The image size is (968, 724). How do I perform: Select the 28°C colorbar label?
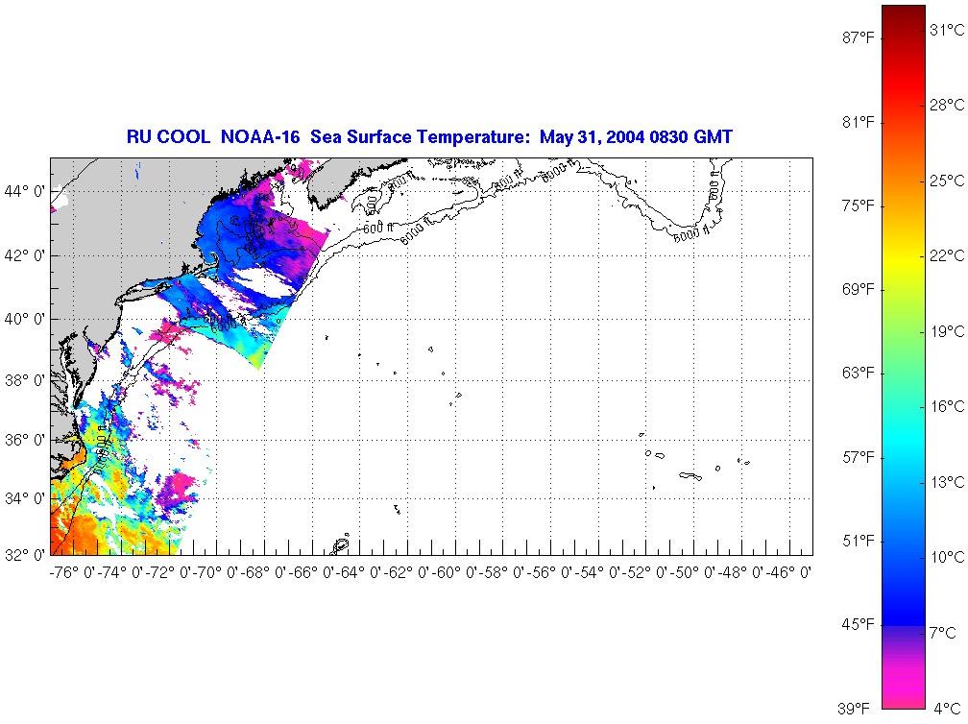click(948, 105)
